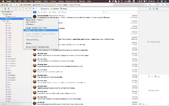The width and height of the screenshot is (169, 106).
Task: Select the Source Control navigator icon
Action: [5, 9]
